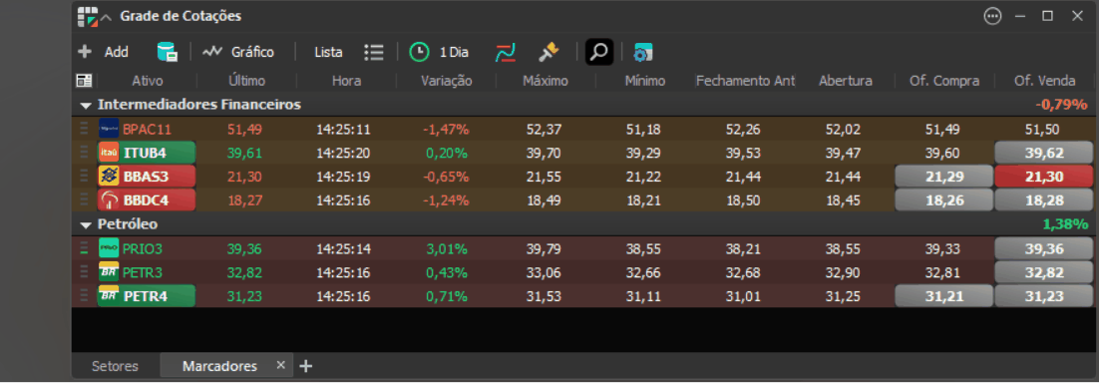The image size is (1099, 383).
Task: Sort by the Ativo column header
Action: pyautogui.click(x=148, y=81)
